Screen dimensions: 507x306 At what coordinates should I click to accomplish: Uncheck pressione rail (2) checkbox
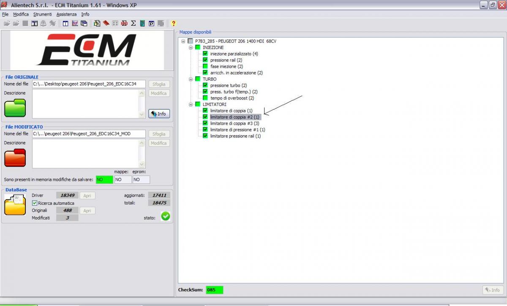(205, 60)
